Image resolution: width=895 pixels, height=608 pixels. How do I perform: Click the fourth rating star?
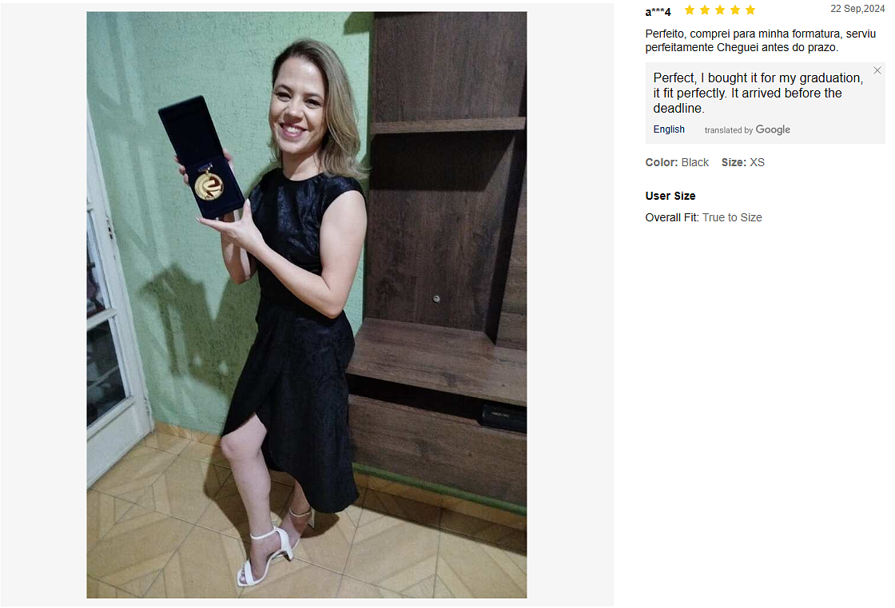(x=735, y=10)
